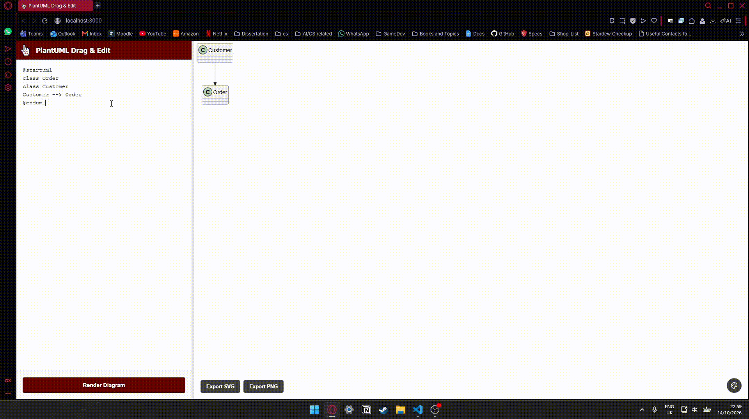Click the PlantUML hand logo icon
Screen dimensions: 749x419
tap(26, 50)
